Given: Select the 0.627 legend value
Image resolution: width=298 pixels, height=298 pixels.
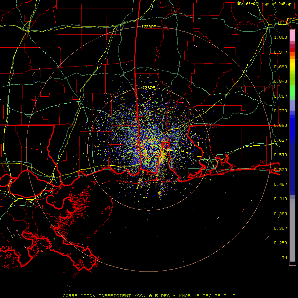Looking at the screenshot, I should pyautogui.click(x=280, y=140).
